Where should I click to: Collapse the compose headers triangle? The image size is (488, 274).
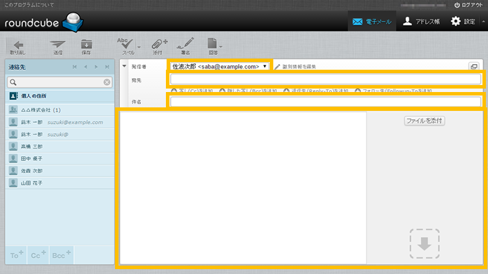click(124, 66)
